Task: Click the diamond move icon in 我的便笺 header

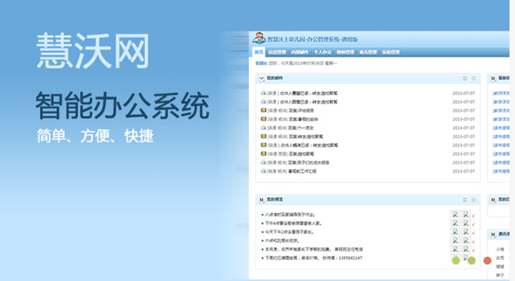Action: (x=474, y=199)
